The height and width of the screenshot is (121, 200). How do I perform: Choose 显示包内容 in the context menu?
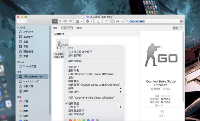(x=94, y=55)
